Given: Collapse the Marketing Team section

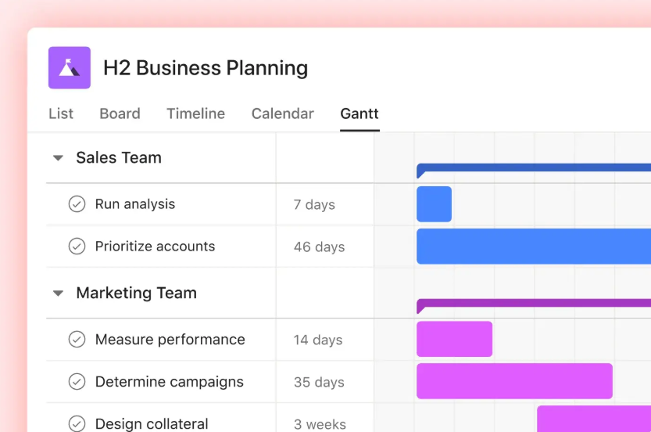Looking at the screenshot, I should tap(58, 293).
